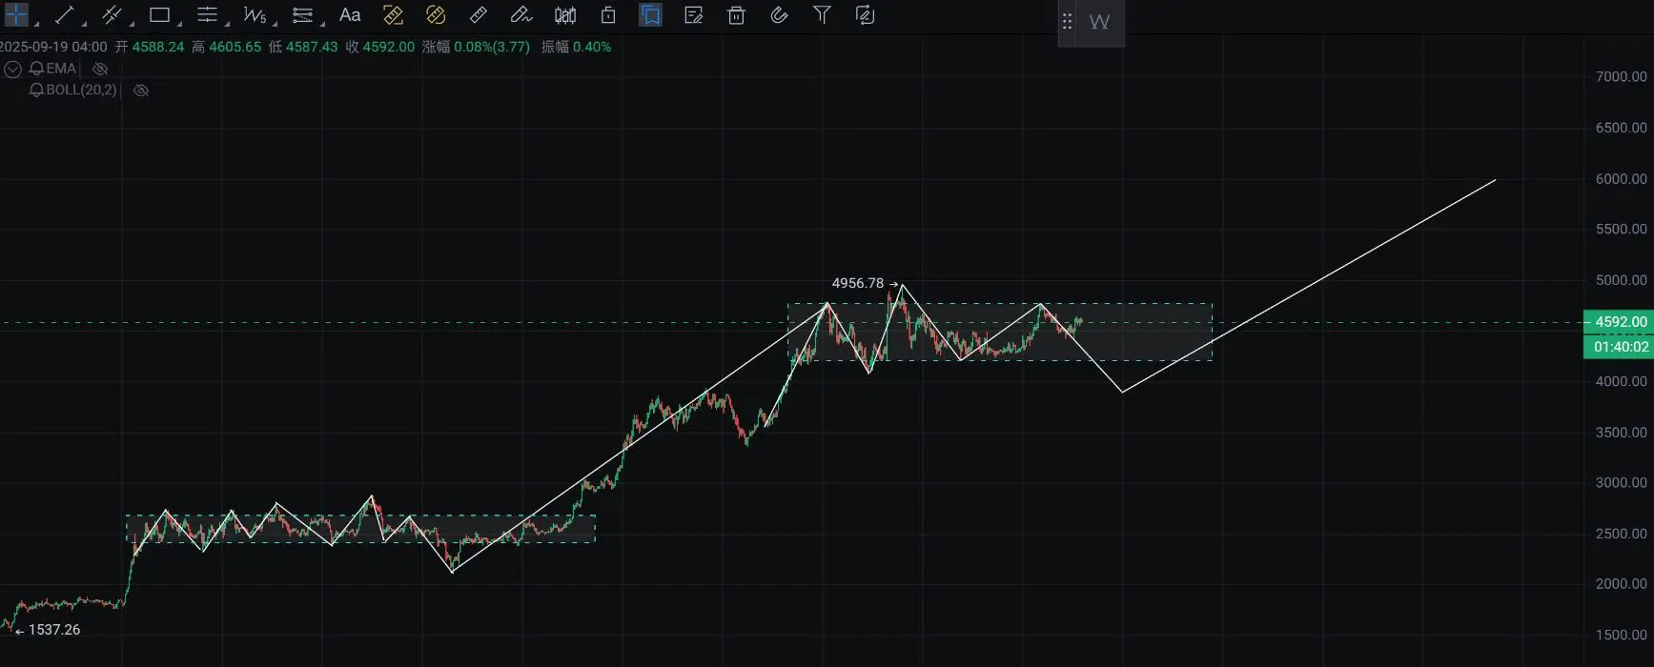1654x667 pixels.
Task: Click the sync drawings icon
Action: click(x=865, y=14)
